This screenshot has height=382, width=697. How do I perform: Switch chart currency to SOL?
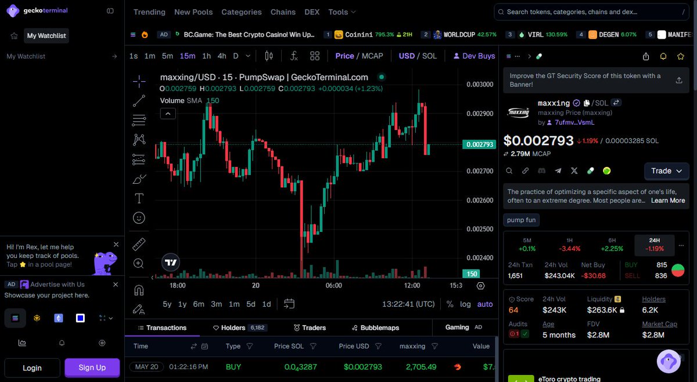429,56
